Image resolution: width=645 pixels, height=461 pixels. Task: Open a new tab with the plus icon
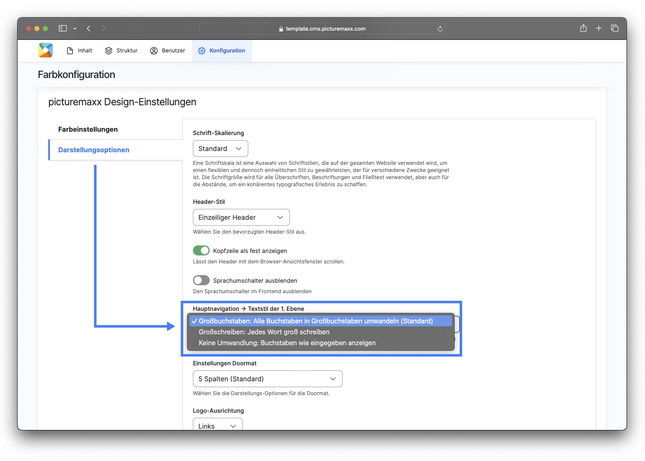pos(599,28)
